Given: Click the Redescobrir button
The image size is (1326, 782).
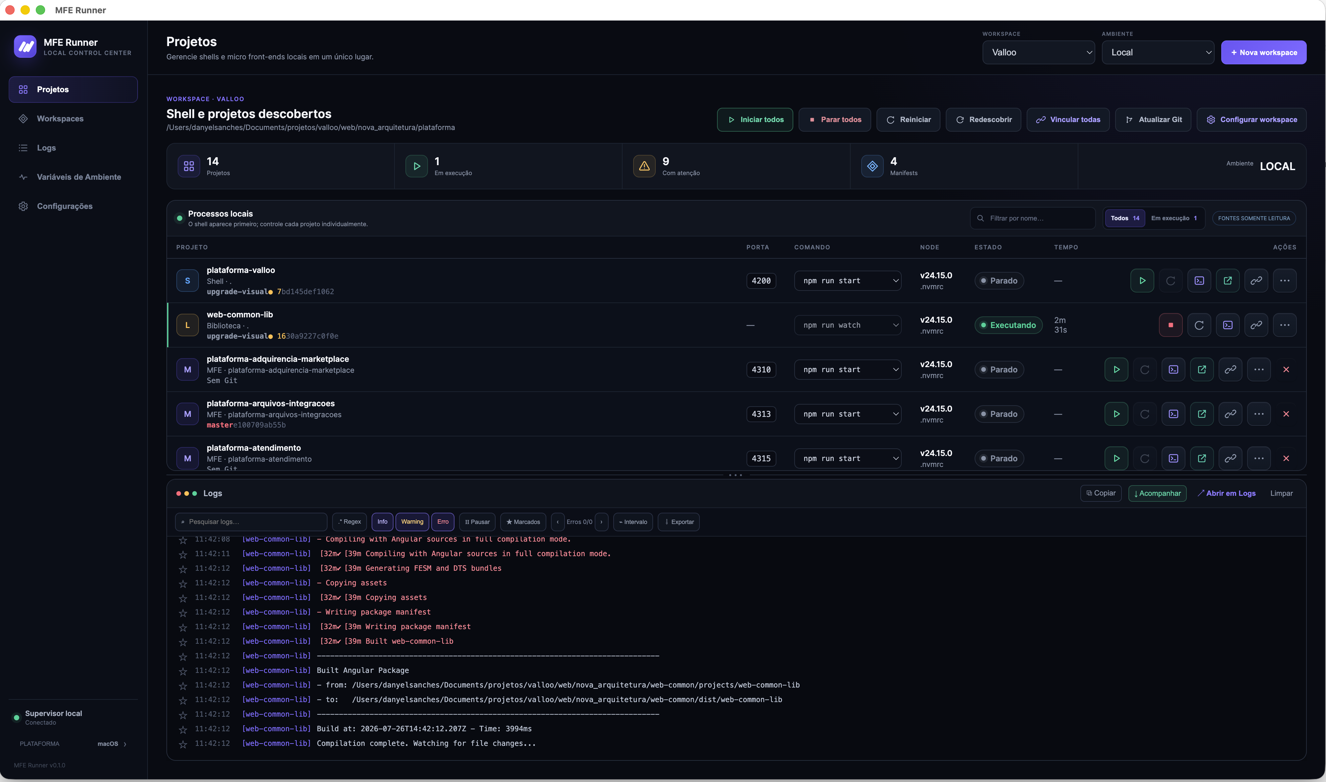Looking at the screenshot, I should click(983, 120).
